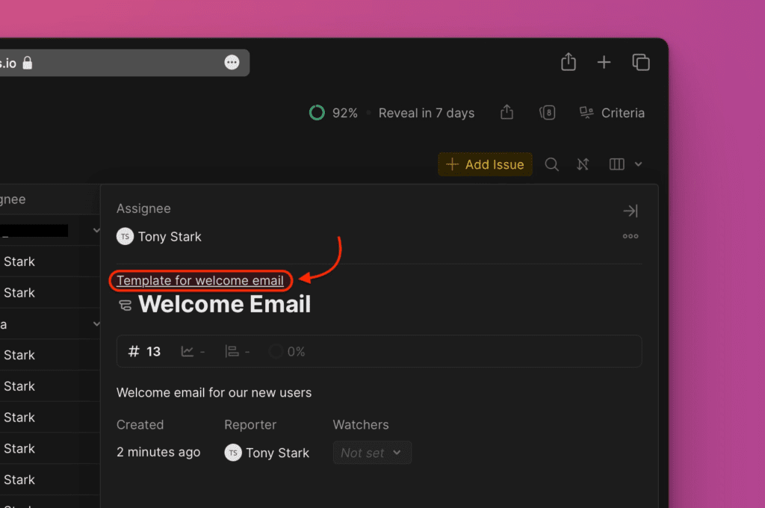The image size is (765, 508).
Task: Expand the Watchers Not set dropdown
Action: coord(371,453)
